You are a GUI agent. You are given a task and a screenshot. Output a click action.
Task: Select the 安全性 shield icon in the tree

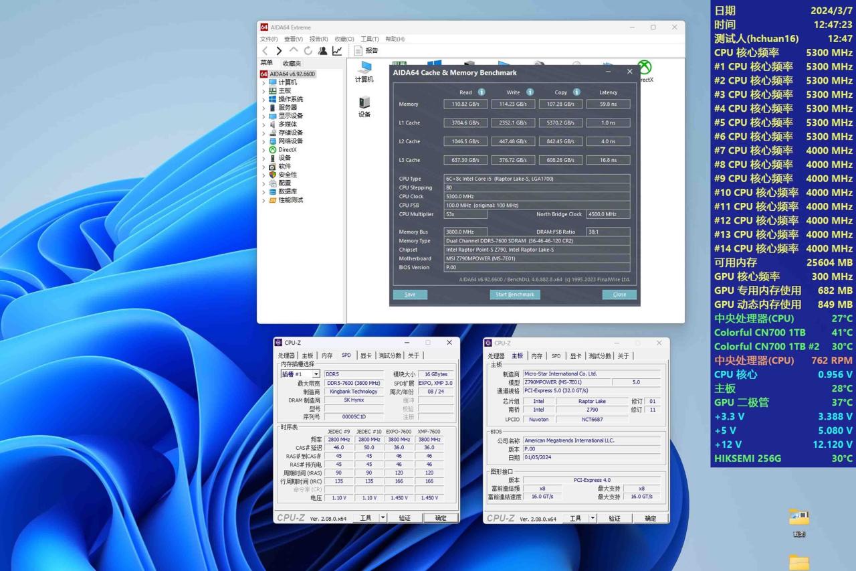tap(273, 175)
